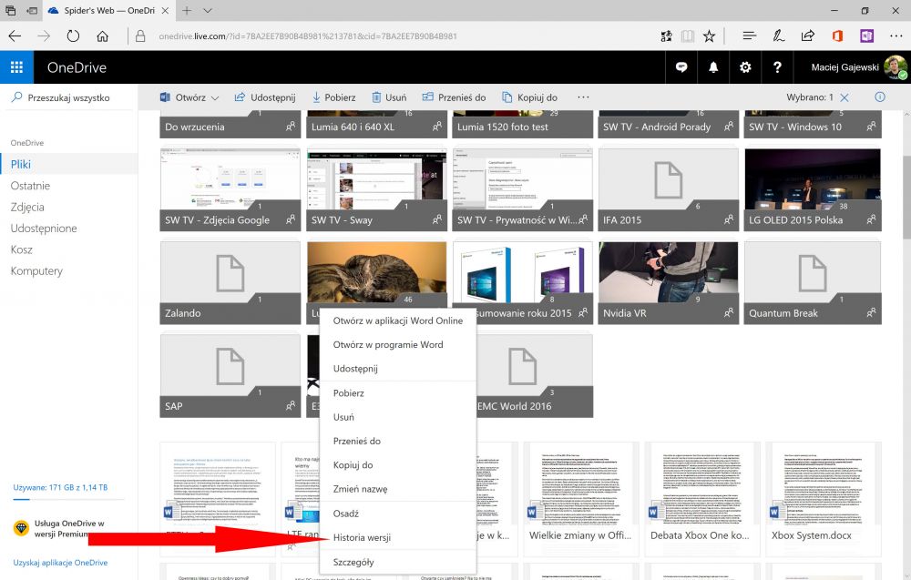
Task: Open the SAP folder tile
Action: 230,376
